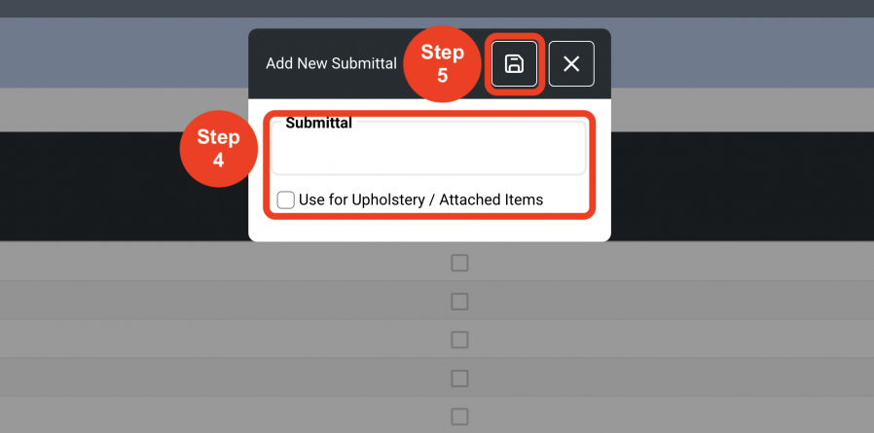Tick the first row checkbox below dialog
The image size is (874, 433).
point(459,263)
